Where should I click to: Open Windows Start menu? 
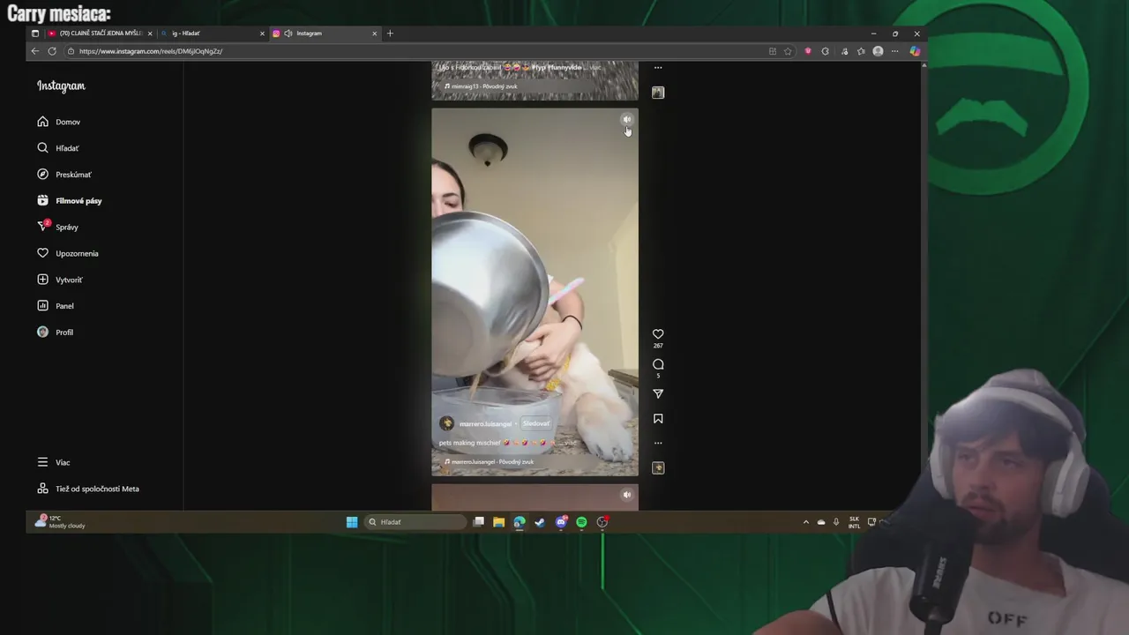(x=352, y=522)
